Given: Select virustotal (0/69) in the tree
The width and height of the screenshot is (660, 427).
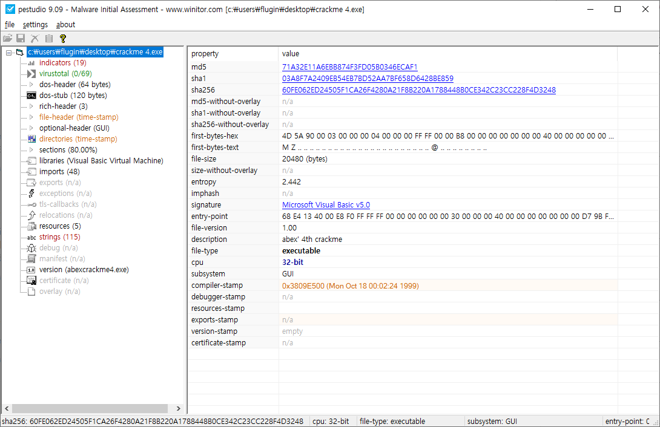Looking at the screenshot, I should click(65, 74).
